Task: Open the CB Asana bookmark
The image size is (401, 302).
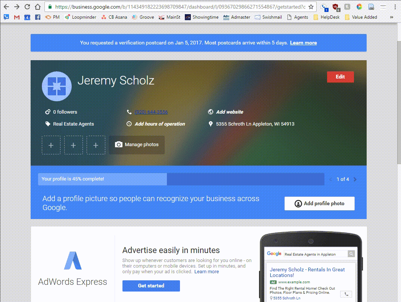Action: 114,17
